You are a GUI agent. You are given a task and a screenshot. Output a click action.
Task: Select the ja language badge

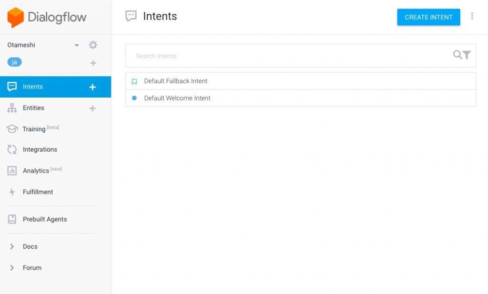click(14, 62)
